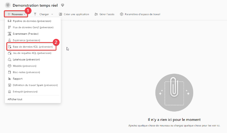Click the Lakehouse icon in menu
Image resolution: width=227 pixels, height=133 pixels.
9,60
